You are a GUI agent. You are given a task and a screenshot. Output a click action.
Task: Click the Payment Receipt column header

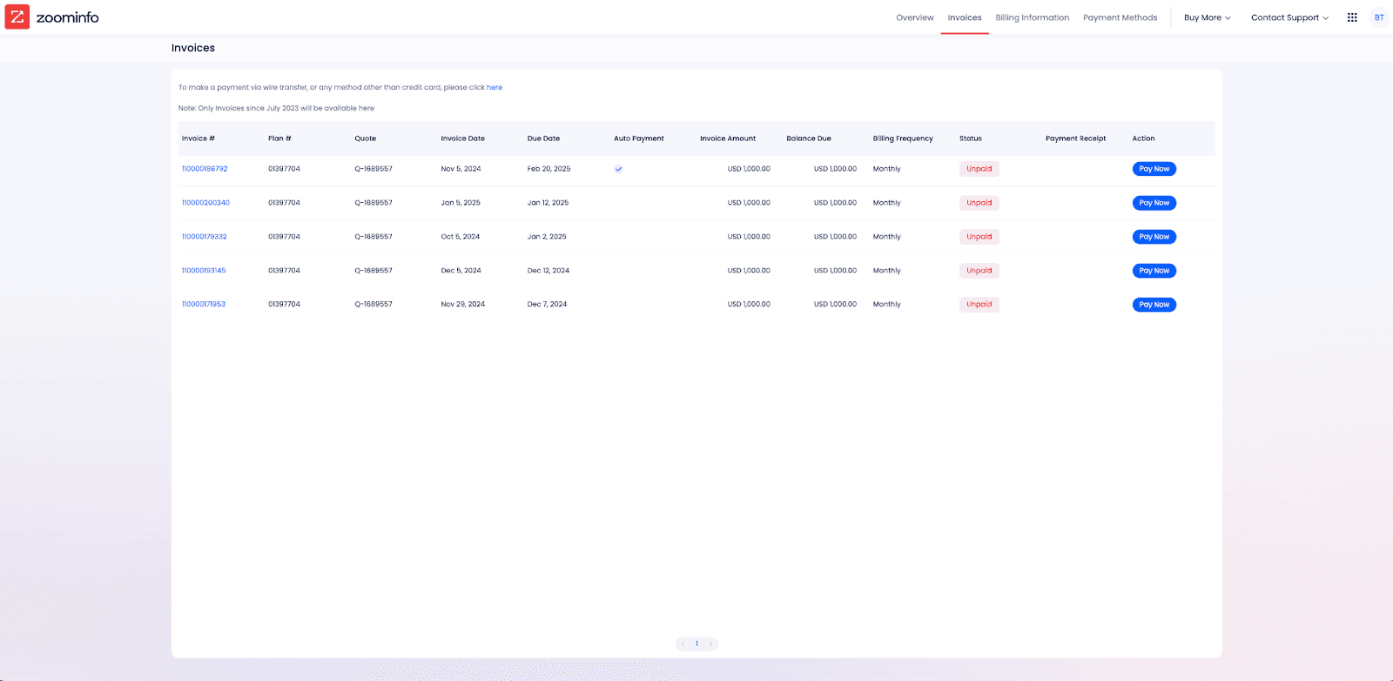1076,138
